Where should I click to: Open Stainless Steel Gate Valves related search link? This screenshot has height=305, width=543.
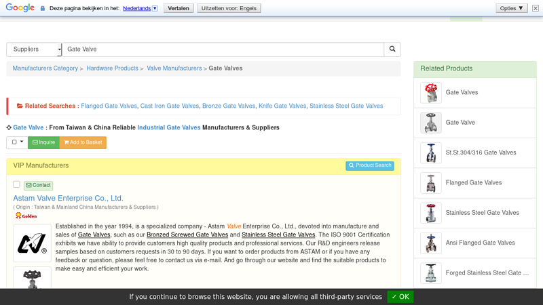click(346, 106)
